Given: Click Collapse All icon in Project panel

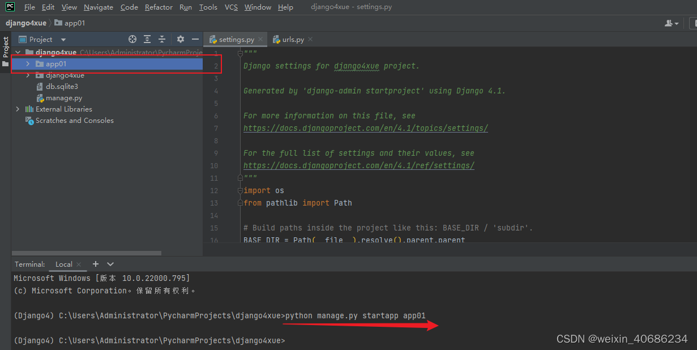Looking at the screenshot, I should pyautogui.click(x=162, y=39).
